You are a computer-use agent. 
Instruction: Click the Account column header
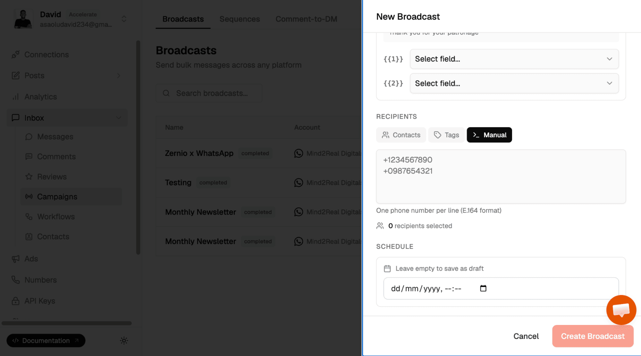coord(307,127)
